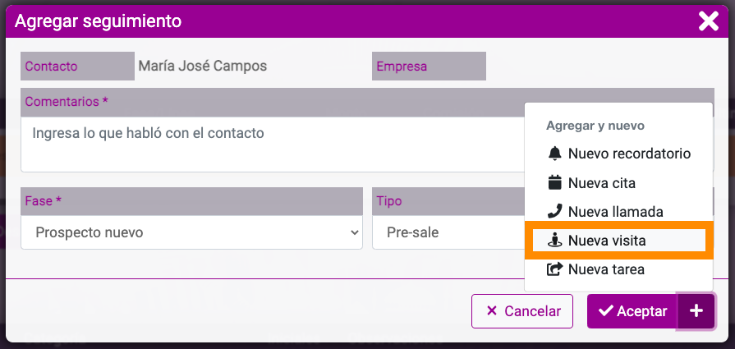
Task: Open the Fase dropdown showing Prospecto nuevo
Action: point(191,232)
